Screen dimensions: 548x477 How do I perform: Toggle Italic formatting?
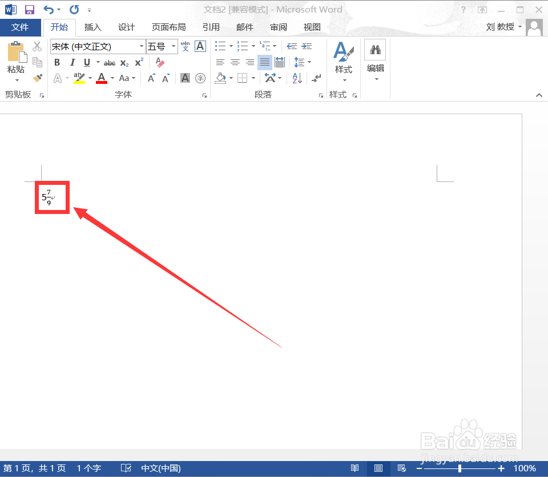(x=72, y=63)
